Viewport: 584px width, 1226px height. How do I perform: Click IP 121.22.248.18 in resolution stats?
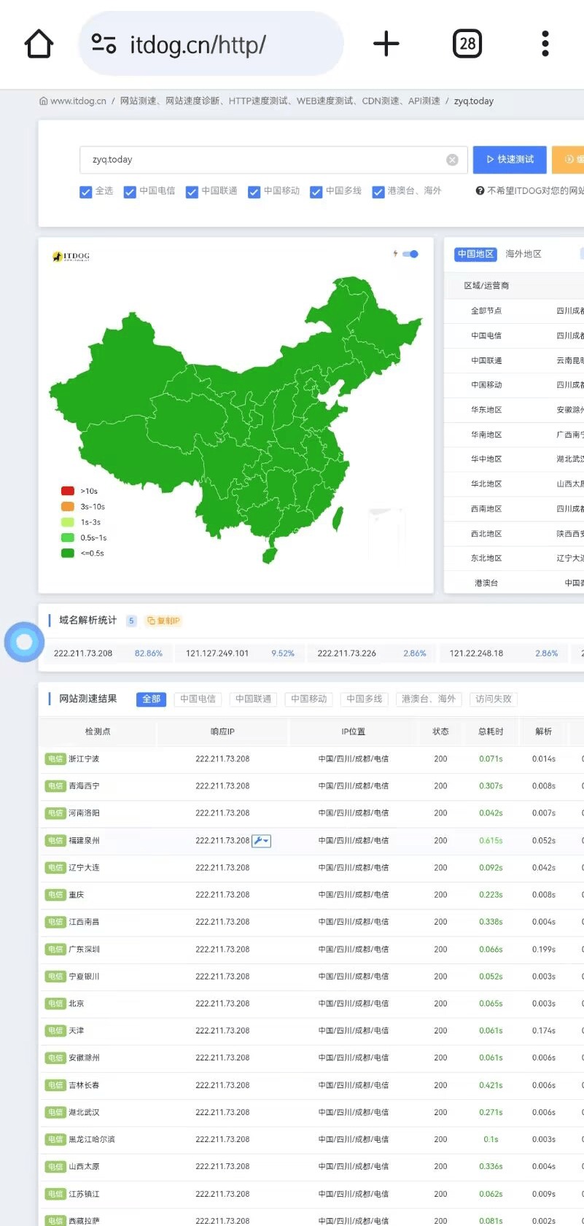click(476, 653)
